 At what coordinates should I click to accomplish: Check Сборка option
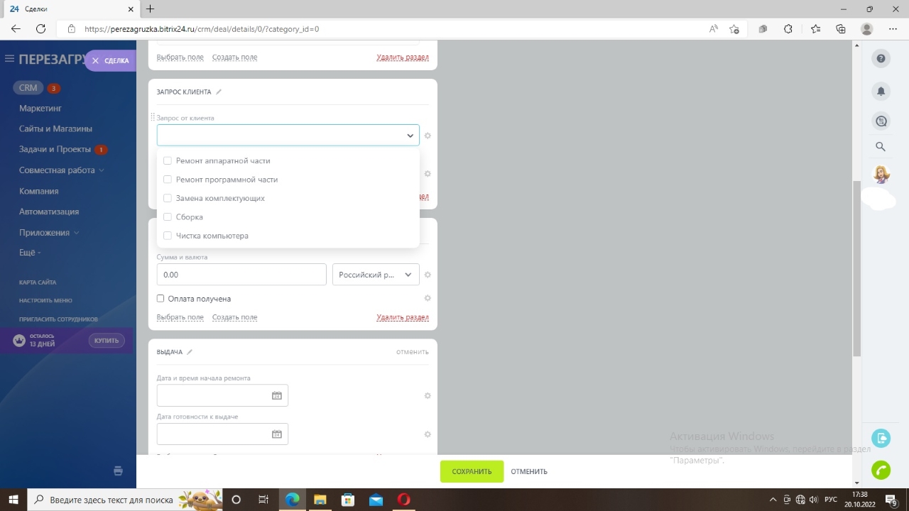168,216
